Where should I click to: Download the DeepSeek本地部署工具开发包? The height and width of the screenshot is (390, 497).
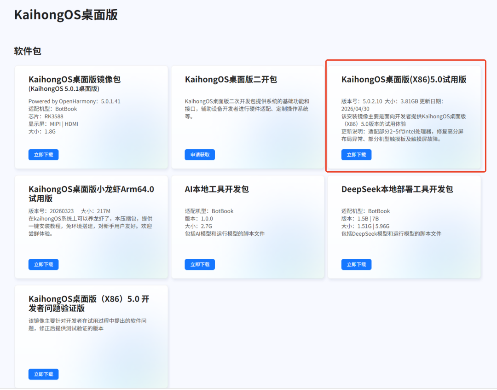356,264
